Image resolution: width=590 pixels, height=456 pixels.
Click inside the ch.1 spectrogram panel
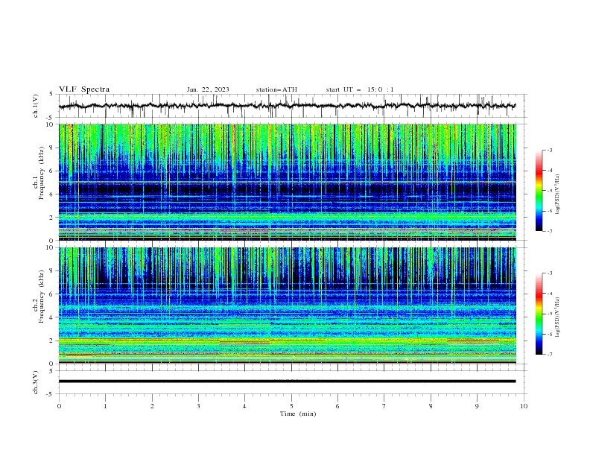click(288, 182)
